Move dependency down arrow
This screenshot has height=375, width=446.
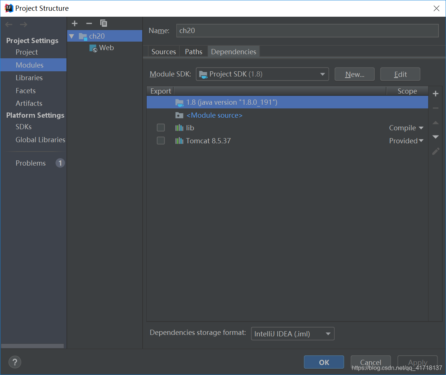[436, 137]
